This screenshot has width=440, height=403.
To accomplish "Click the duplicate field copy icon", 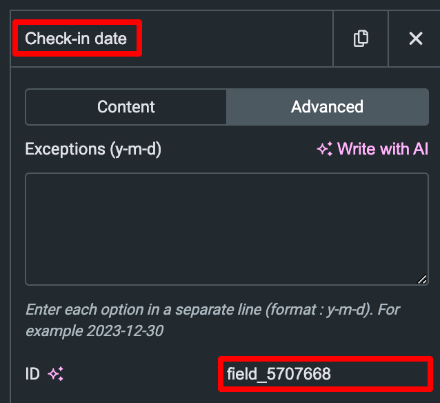I will pyautogui.click(x=361, y=39).
